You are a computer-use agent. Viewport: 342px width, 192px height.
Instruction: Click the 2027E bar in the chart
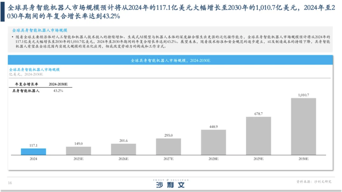click(x=169, y=147)
